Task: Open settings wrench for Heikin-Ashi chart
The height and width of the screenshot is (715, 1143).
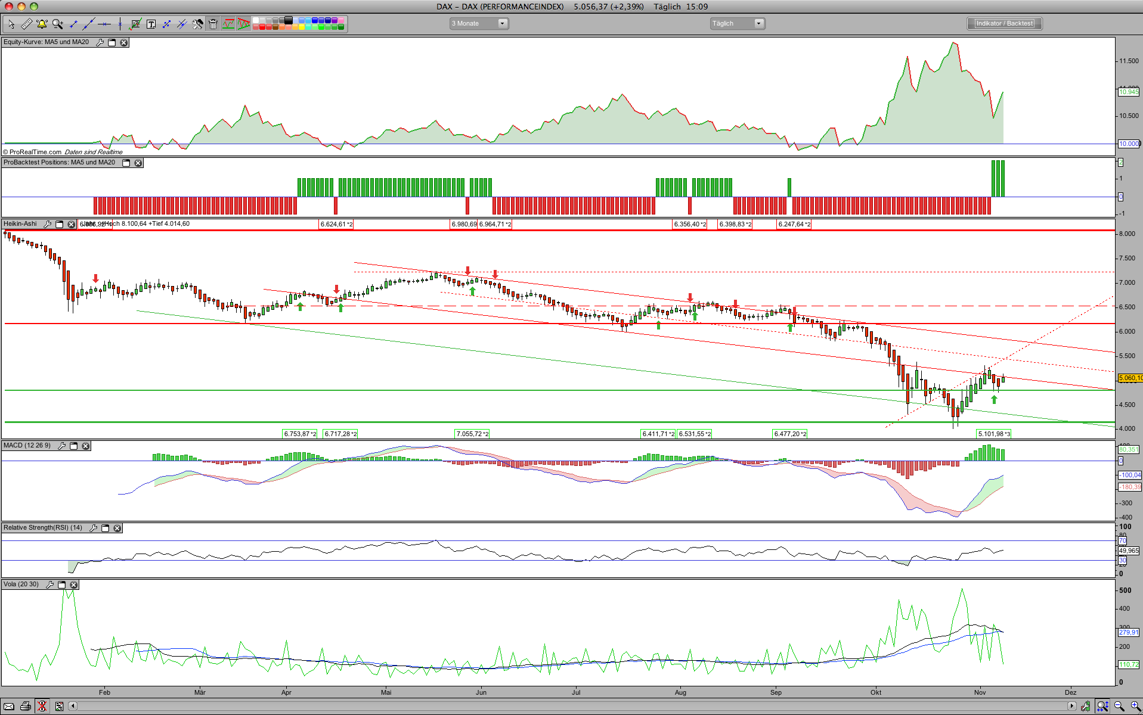Action: (47, 224)
